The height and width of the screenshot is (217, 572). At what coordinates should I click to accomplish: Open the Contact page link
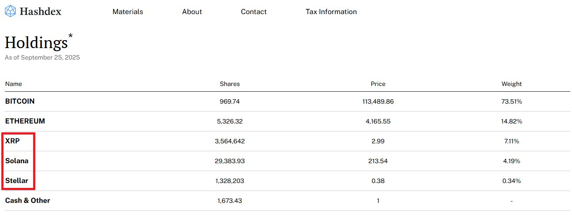(x=254, y=12)
